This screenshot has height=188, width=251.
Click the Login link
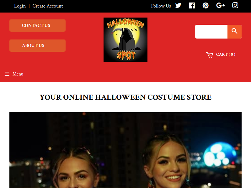(x=20, y=6)
